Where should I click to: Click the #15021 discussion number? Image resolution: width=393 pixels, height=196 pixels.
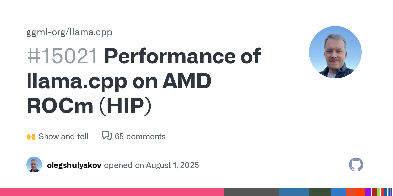[62, 56]
